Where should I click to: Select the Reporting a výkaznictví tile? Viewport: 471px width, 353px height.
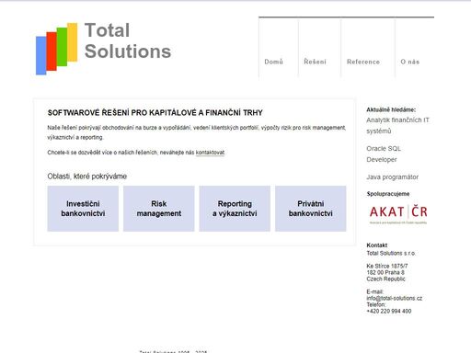tap(235, 209)
